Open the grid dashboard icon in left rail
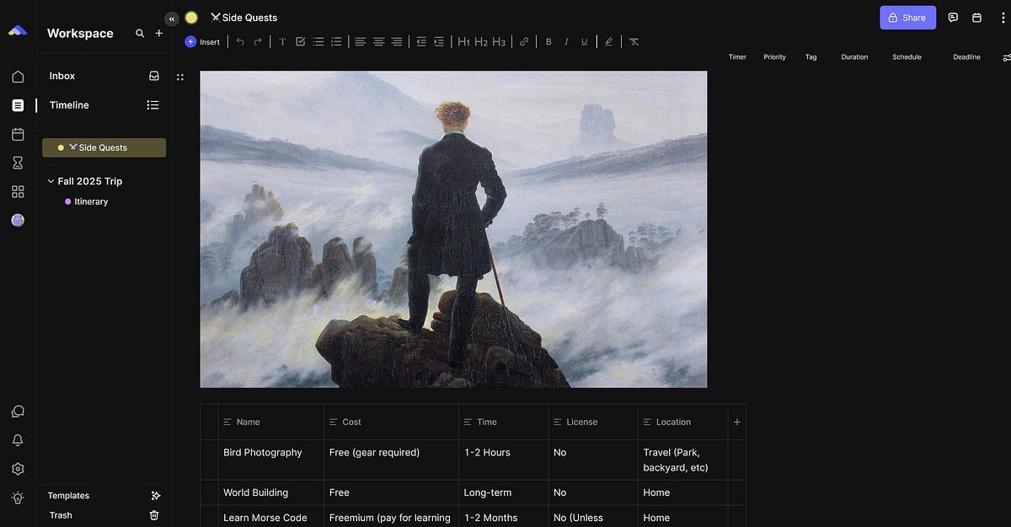The height and width of the screenshot is (527, 1011). 18,191
